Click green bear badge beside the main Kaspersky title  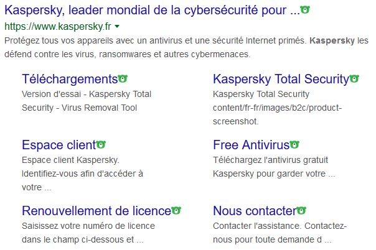(x=305, y=10)
